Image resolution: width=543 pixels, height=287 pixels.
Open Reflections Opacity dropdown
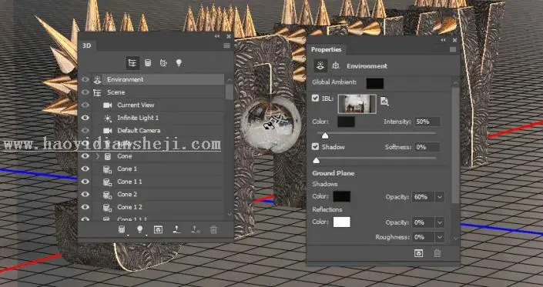[x=440, y=222]
